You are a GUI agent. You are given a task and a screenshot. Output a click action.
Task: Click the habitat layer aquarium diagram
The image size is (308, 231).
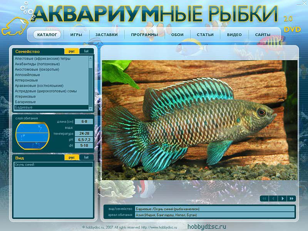[x=33, y=136]
